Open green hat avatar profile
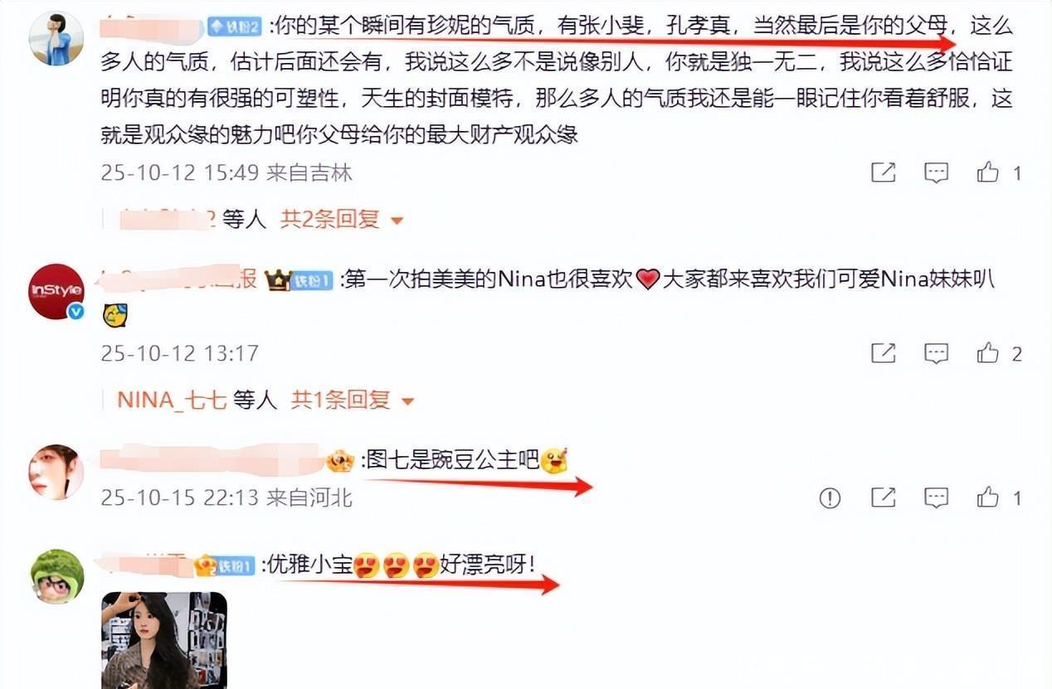This screenshot has height=689, width=1052. (x=56, y=576)
